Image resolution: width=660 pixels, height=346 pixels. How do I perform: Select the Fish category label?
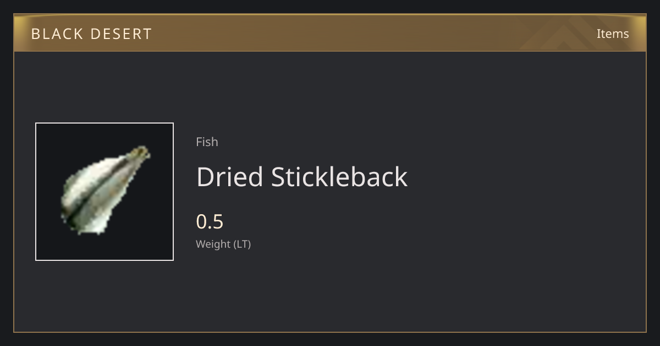tap(207, 142)
